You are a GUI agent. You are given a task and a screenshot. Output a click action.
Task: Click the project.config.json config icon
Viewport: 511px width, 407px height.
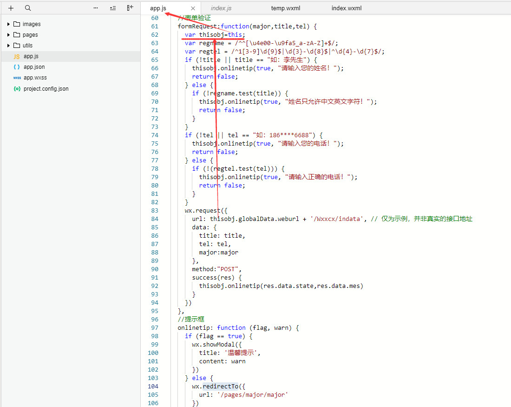pos(17,88)
